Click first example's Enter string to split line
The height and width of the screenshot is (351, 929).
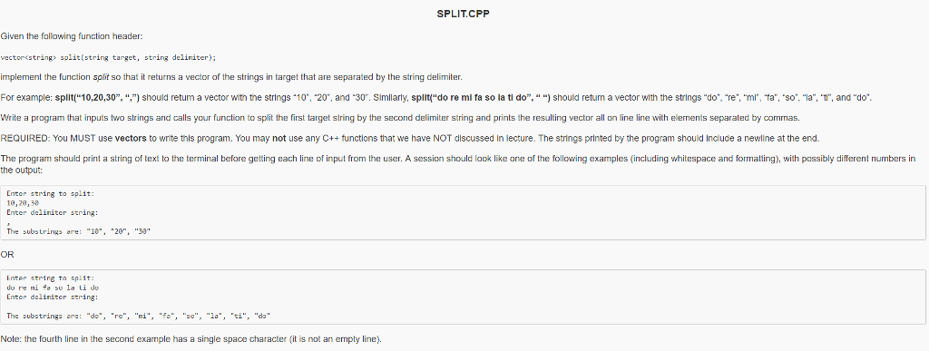click(x=51, y=193)
